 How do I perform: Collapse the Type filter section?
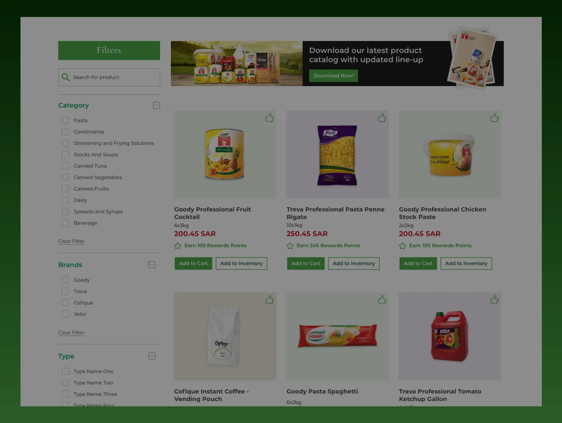tap(152, 356)
